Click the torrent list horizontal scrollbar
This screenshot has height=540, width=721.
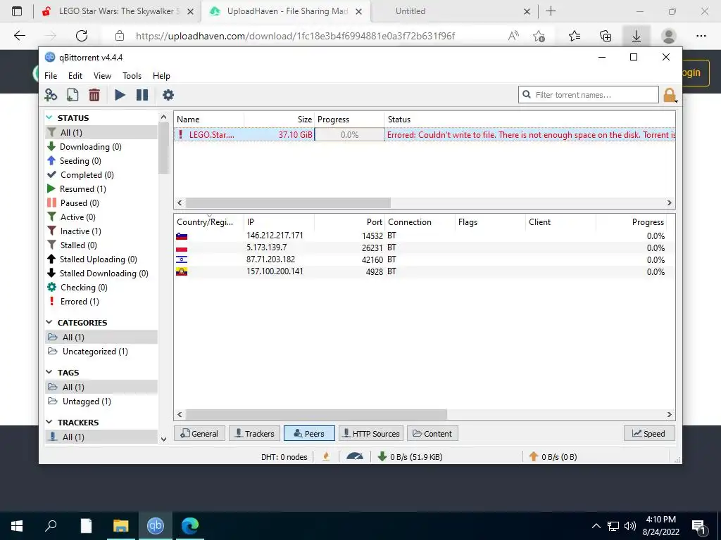point(288,202)
